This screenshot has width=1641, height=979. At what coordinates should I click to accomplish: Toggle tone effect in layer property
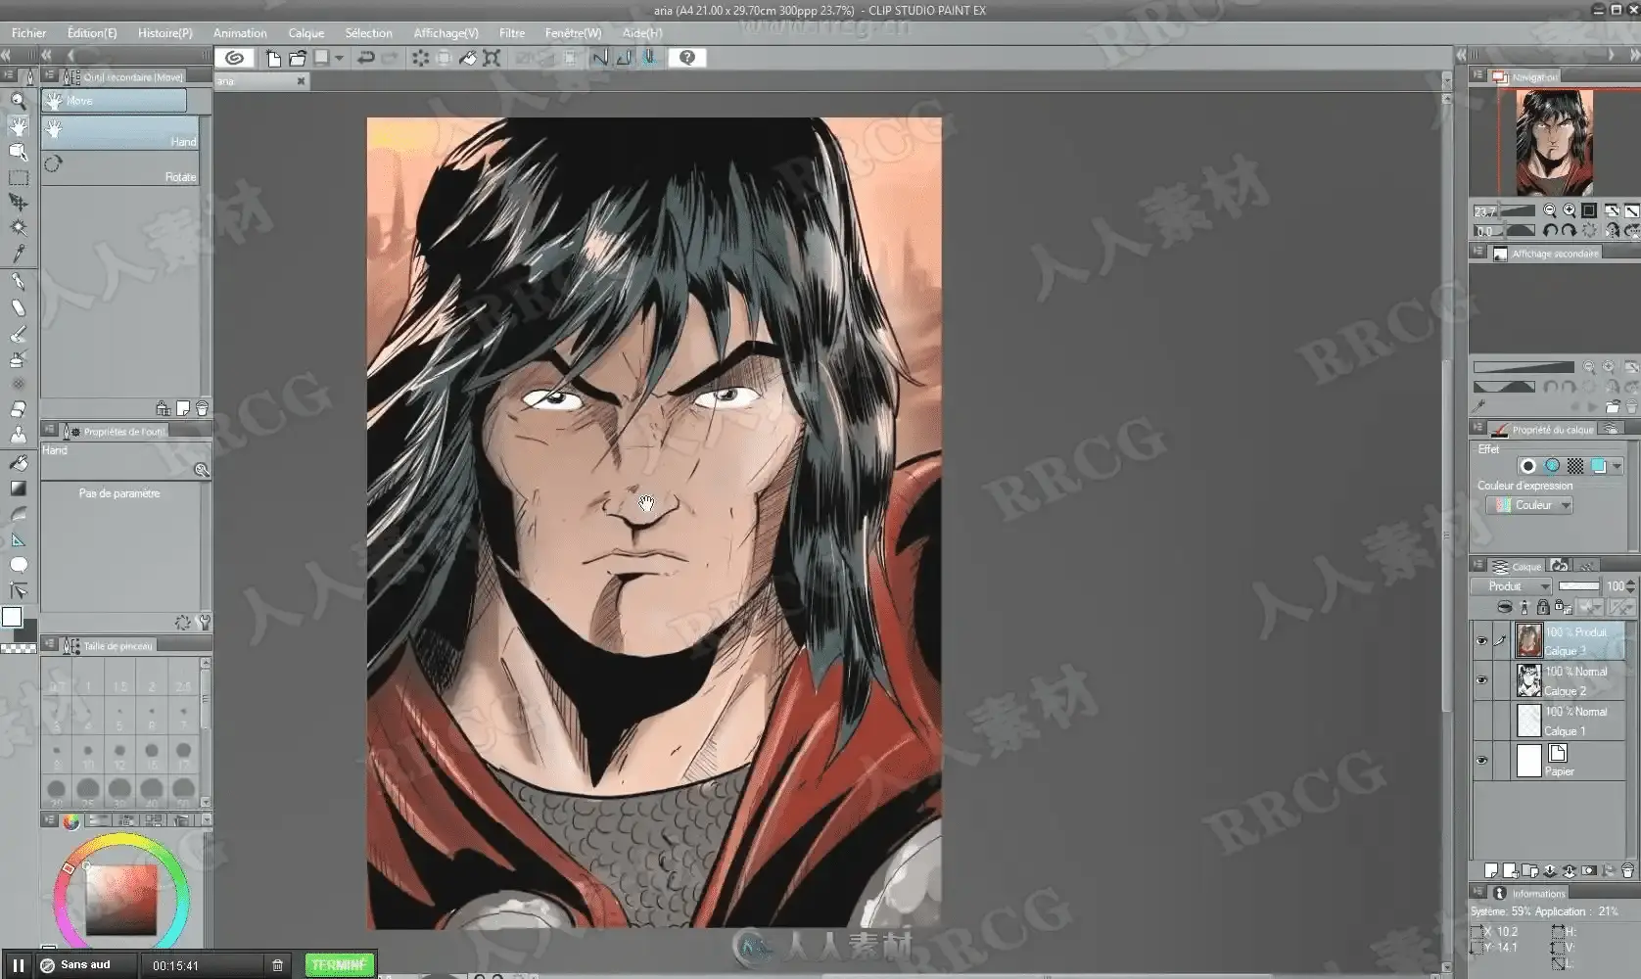coord(1575,466)
